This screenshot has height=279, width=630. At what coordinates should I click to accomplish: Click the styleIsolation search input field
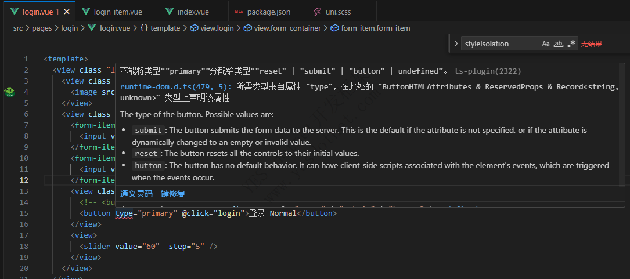[499, 44]
